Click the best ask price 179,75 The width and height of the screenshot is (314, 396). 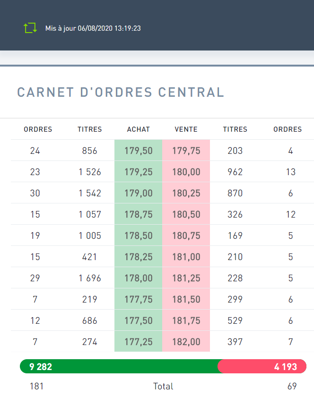[x=186, y=151]
